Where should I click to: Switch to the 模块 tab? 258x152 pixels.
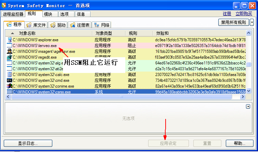(x=50, y=14)
